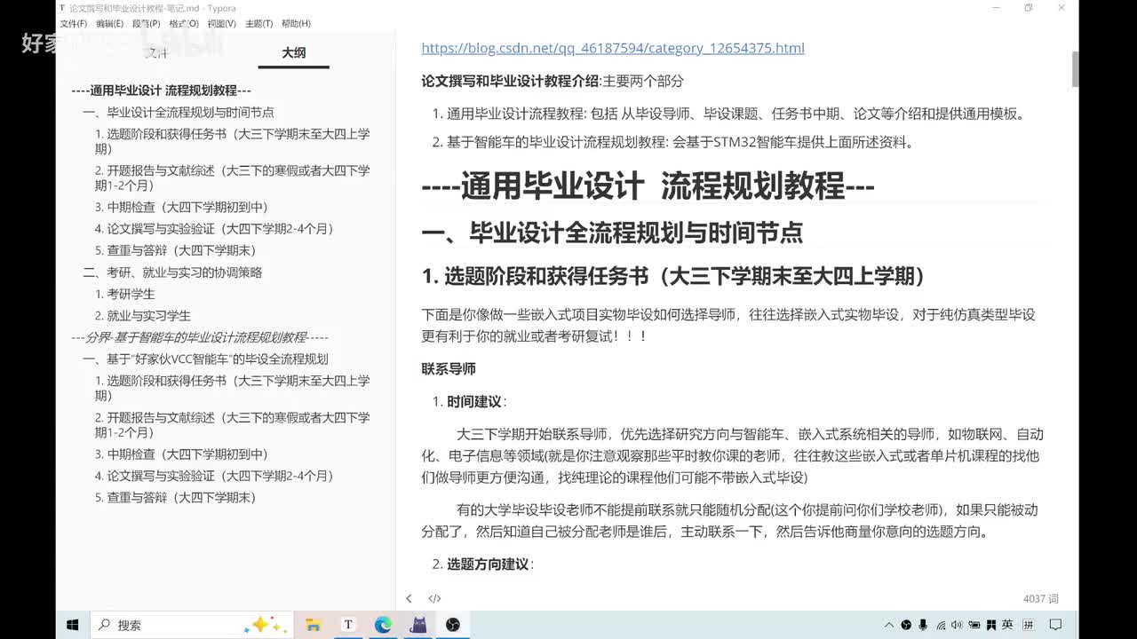Select outline item 二、考研、就业与实习的协调策略
1137x639 pixels.
point(172,272)
